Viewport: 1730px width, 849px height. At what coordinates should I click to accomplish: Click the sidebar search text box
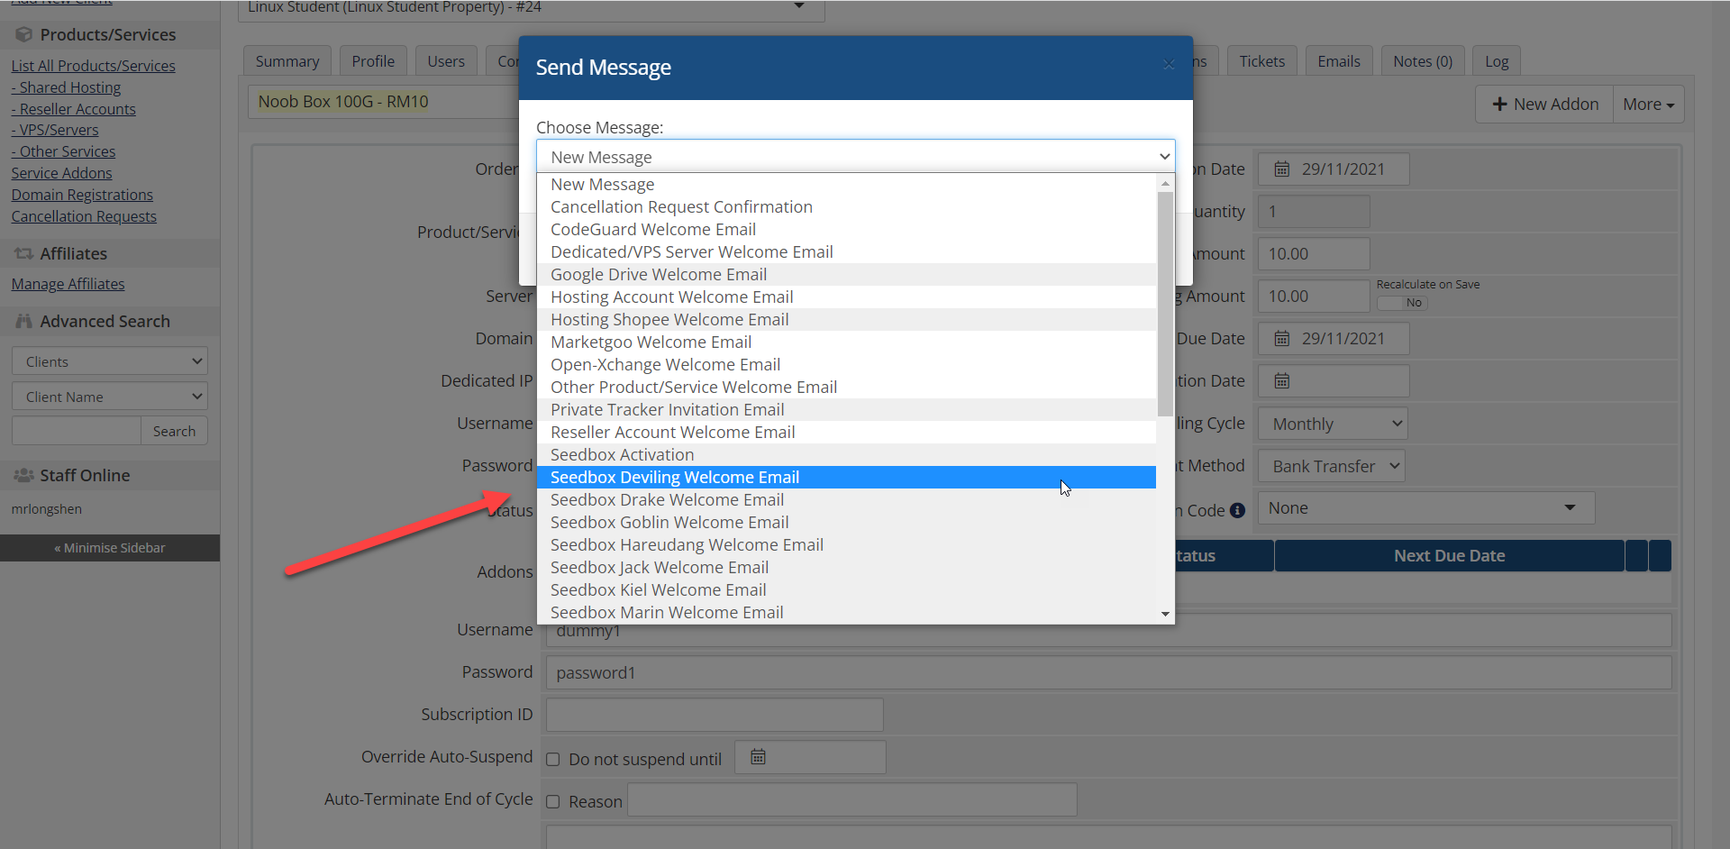(x=77, y=431)
